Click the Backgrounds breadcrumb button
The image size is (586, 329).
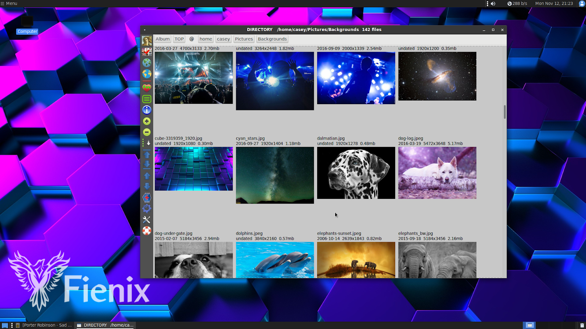click(x=272, y=39)
